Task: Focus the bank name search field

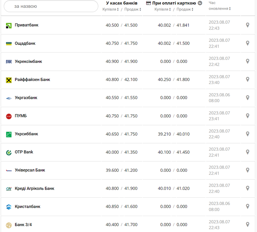Action: [51, 6]
